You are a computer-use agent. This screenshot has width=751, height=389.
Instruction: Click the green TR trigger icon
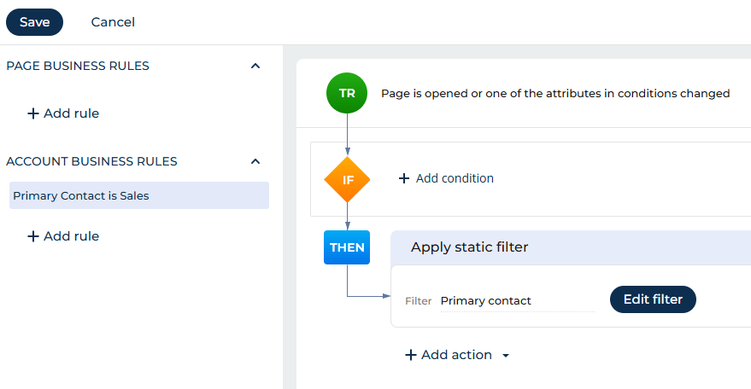[x=347, y=94]
